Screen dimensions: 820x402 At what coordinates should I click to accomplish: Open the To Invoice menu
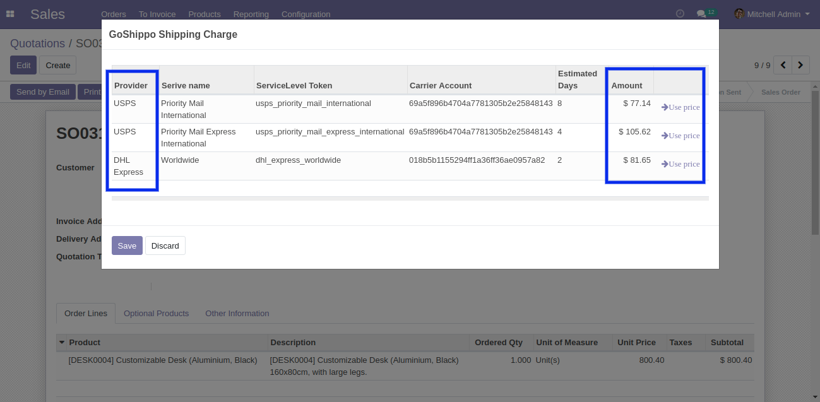click(157, 14)
